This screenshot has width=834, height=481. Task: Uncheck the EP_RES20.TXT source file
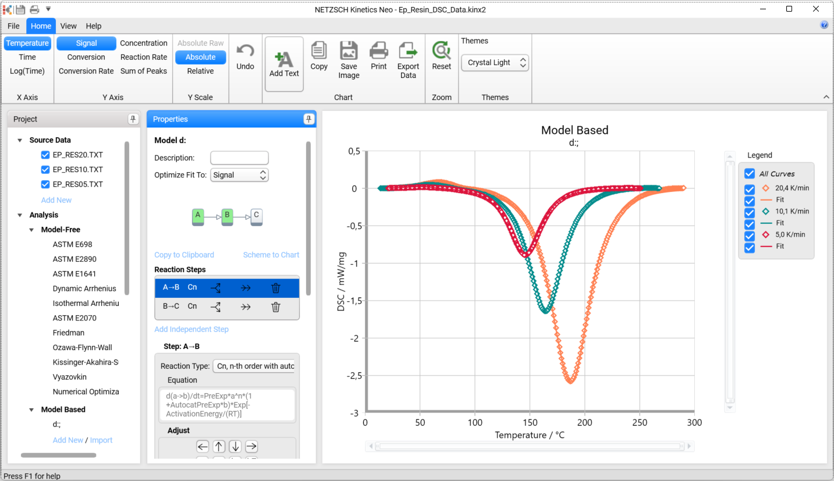(45, 155)
